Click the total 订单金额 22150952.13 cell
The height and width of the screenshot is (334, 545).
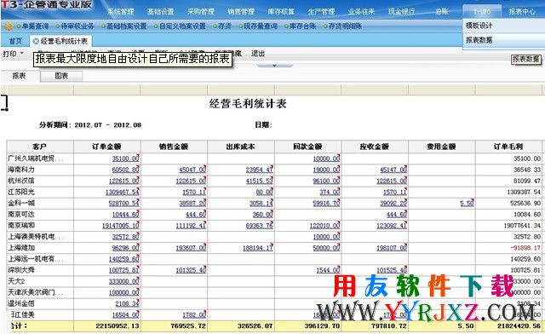pyautogui.click(x=106, y=326)
